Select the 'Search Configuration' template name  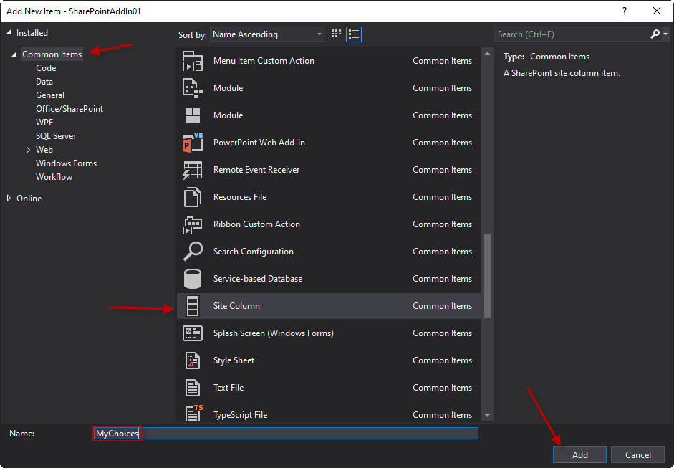254,252
